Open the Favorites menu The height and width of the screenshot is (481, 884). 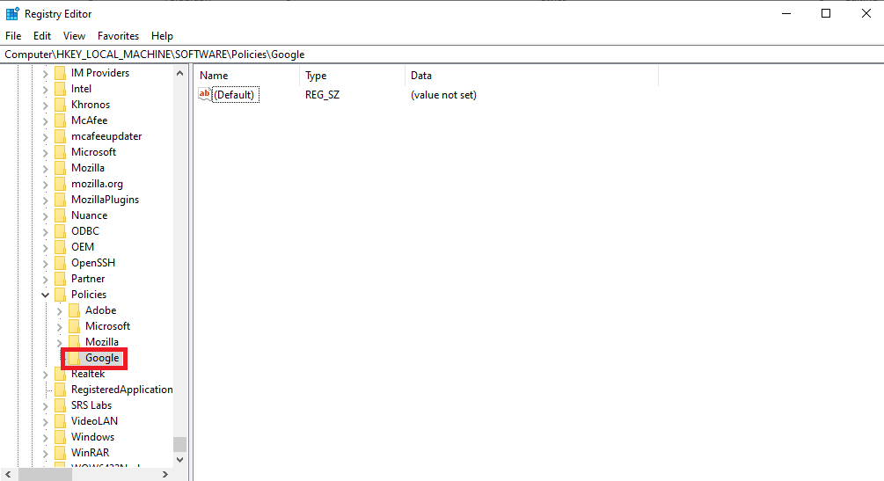coord(118,35)
